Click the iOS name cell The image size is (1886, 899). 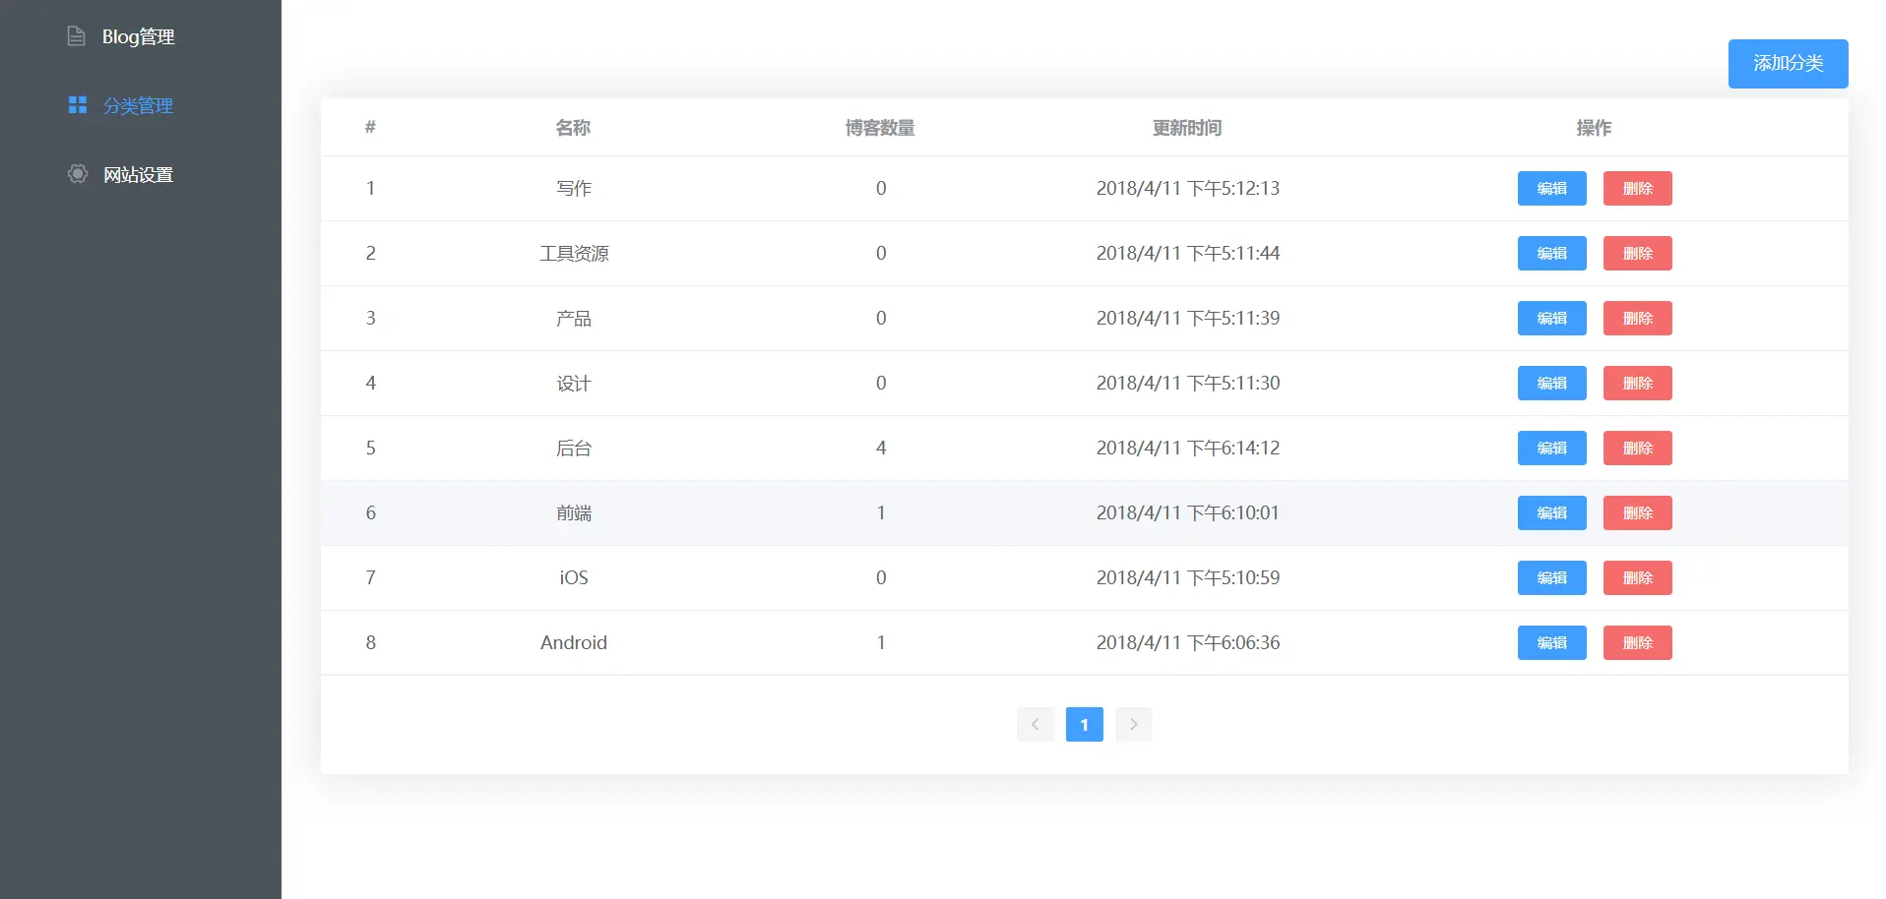point(573,577)
